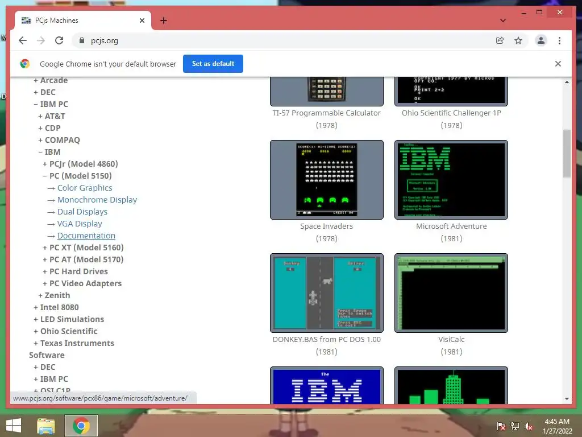Click the Space Invaders caption text
Viewport: 582px width, 437px height.
pyautogui.click(x=327, y=226)
